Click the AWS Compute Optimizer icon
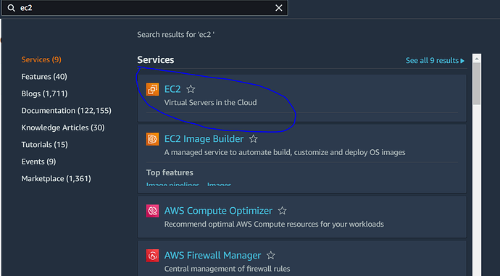500x276 pixels. click(x=152, y=211)
